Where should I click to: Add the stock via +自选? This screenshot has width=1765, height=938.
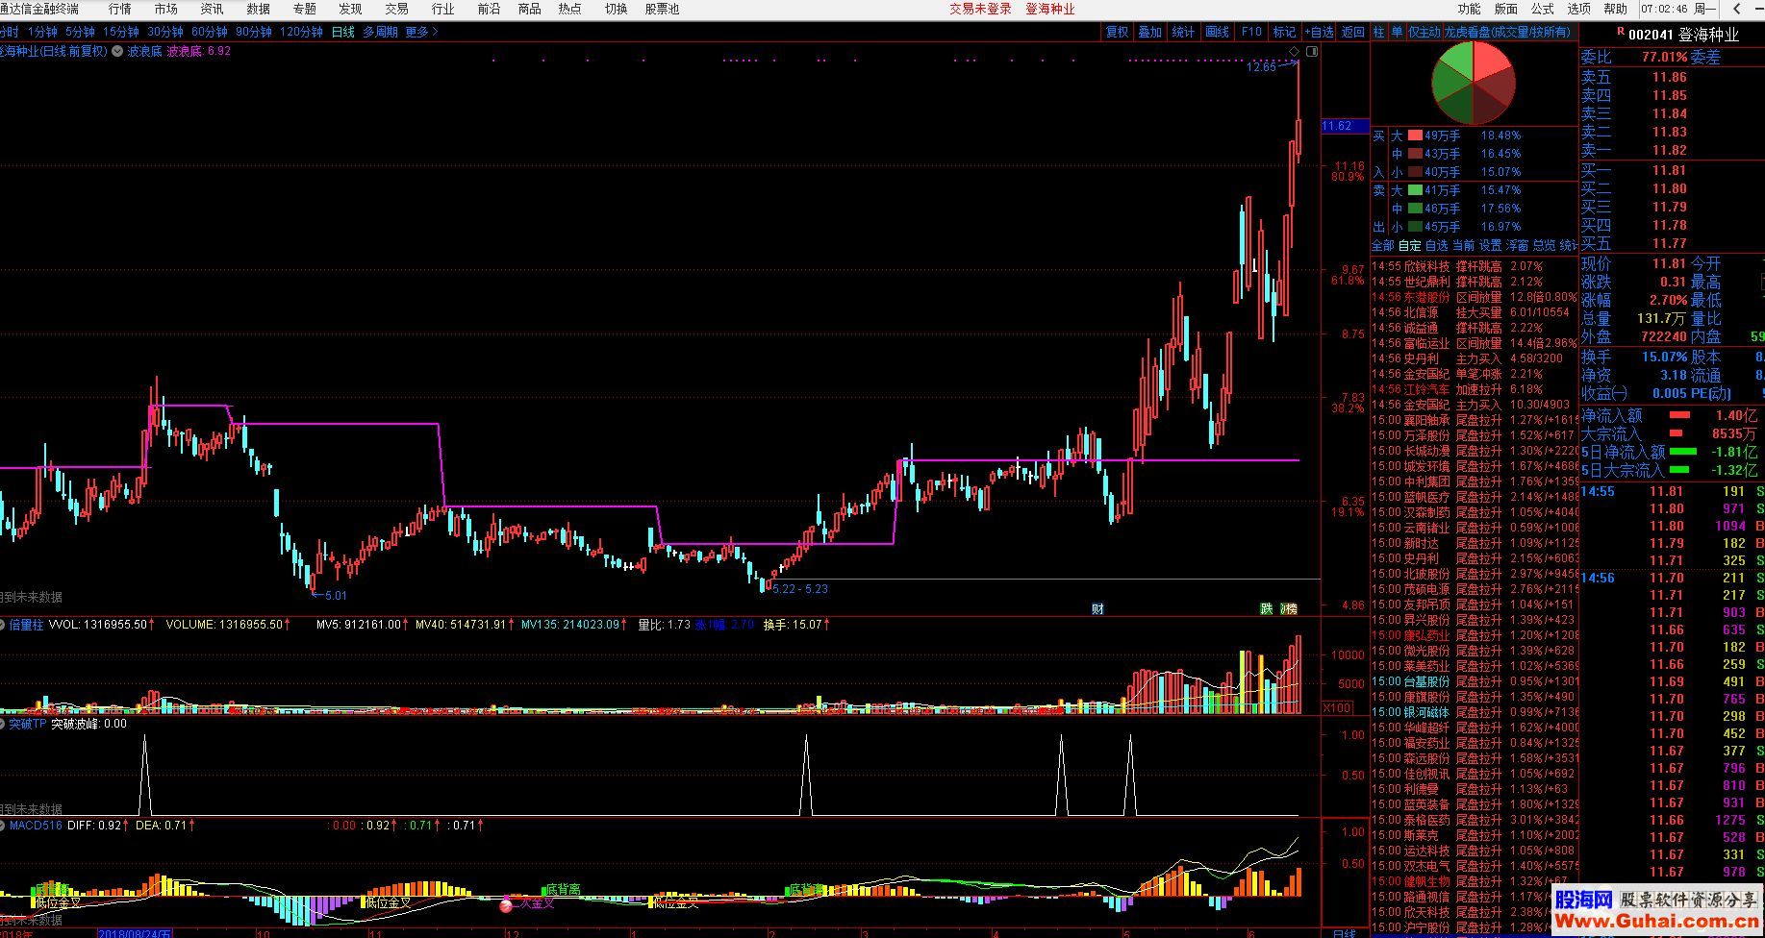pyautogui.click(x=1320, y=32)
